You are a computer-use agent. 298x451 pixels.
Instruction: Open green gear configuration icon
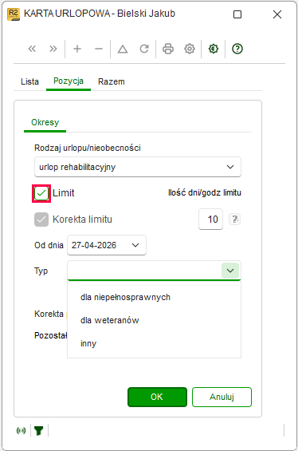click(214, 49)
